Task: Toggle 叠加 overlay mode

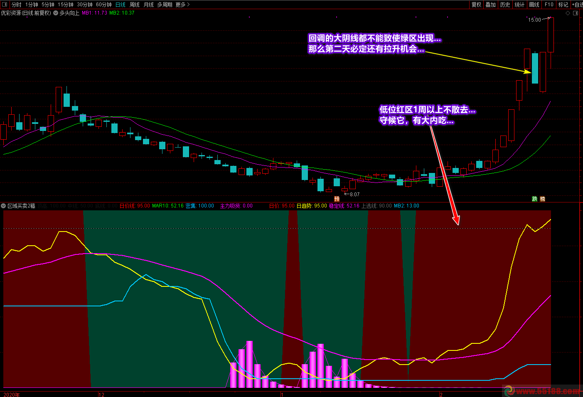Action: [x=490, y=5]
